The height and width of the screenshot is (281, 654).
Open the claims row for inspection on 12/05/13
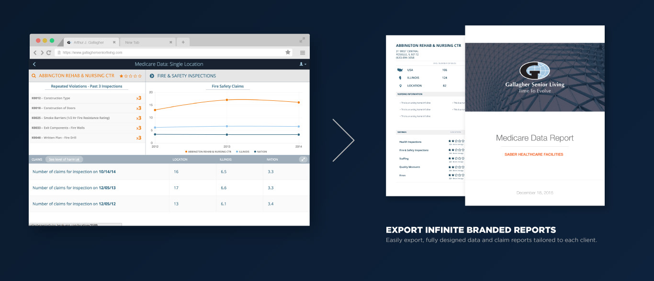[x=169, y=188]
